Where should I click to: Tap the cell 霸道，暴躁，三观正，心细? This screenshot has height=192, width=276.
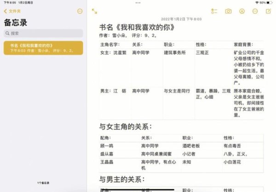coord(213,94)
